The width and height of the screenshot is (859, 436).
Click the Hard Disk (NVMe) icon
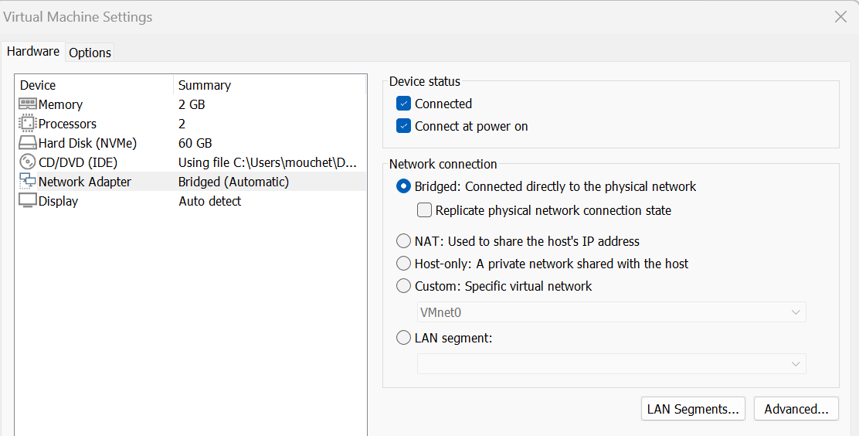coord(28,143)
